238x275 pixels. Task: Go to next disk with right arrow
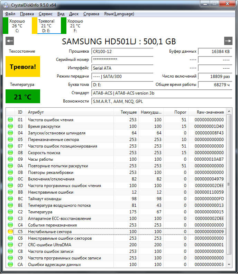228,41
